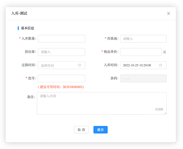Screen dimensions: 183x149
Task: Close the 入库-测试 dialog
Action: (x=168, y=14)
